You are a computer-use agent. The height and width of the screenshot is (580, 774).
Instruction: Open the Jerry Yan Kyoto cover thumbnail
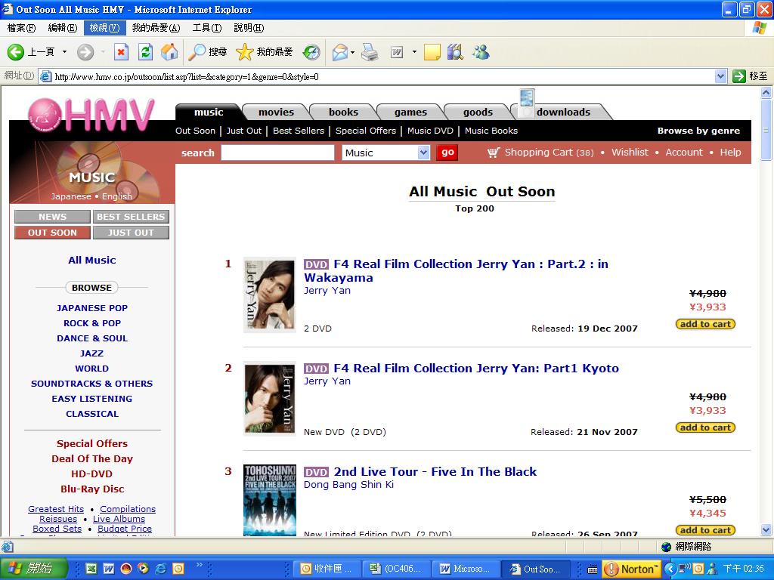click(270, 399)
